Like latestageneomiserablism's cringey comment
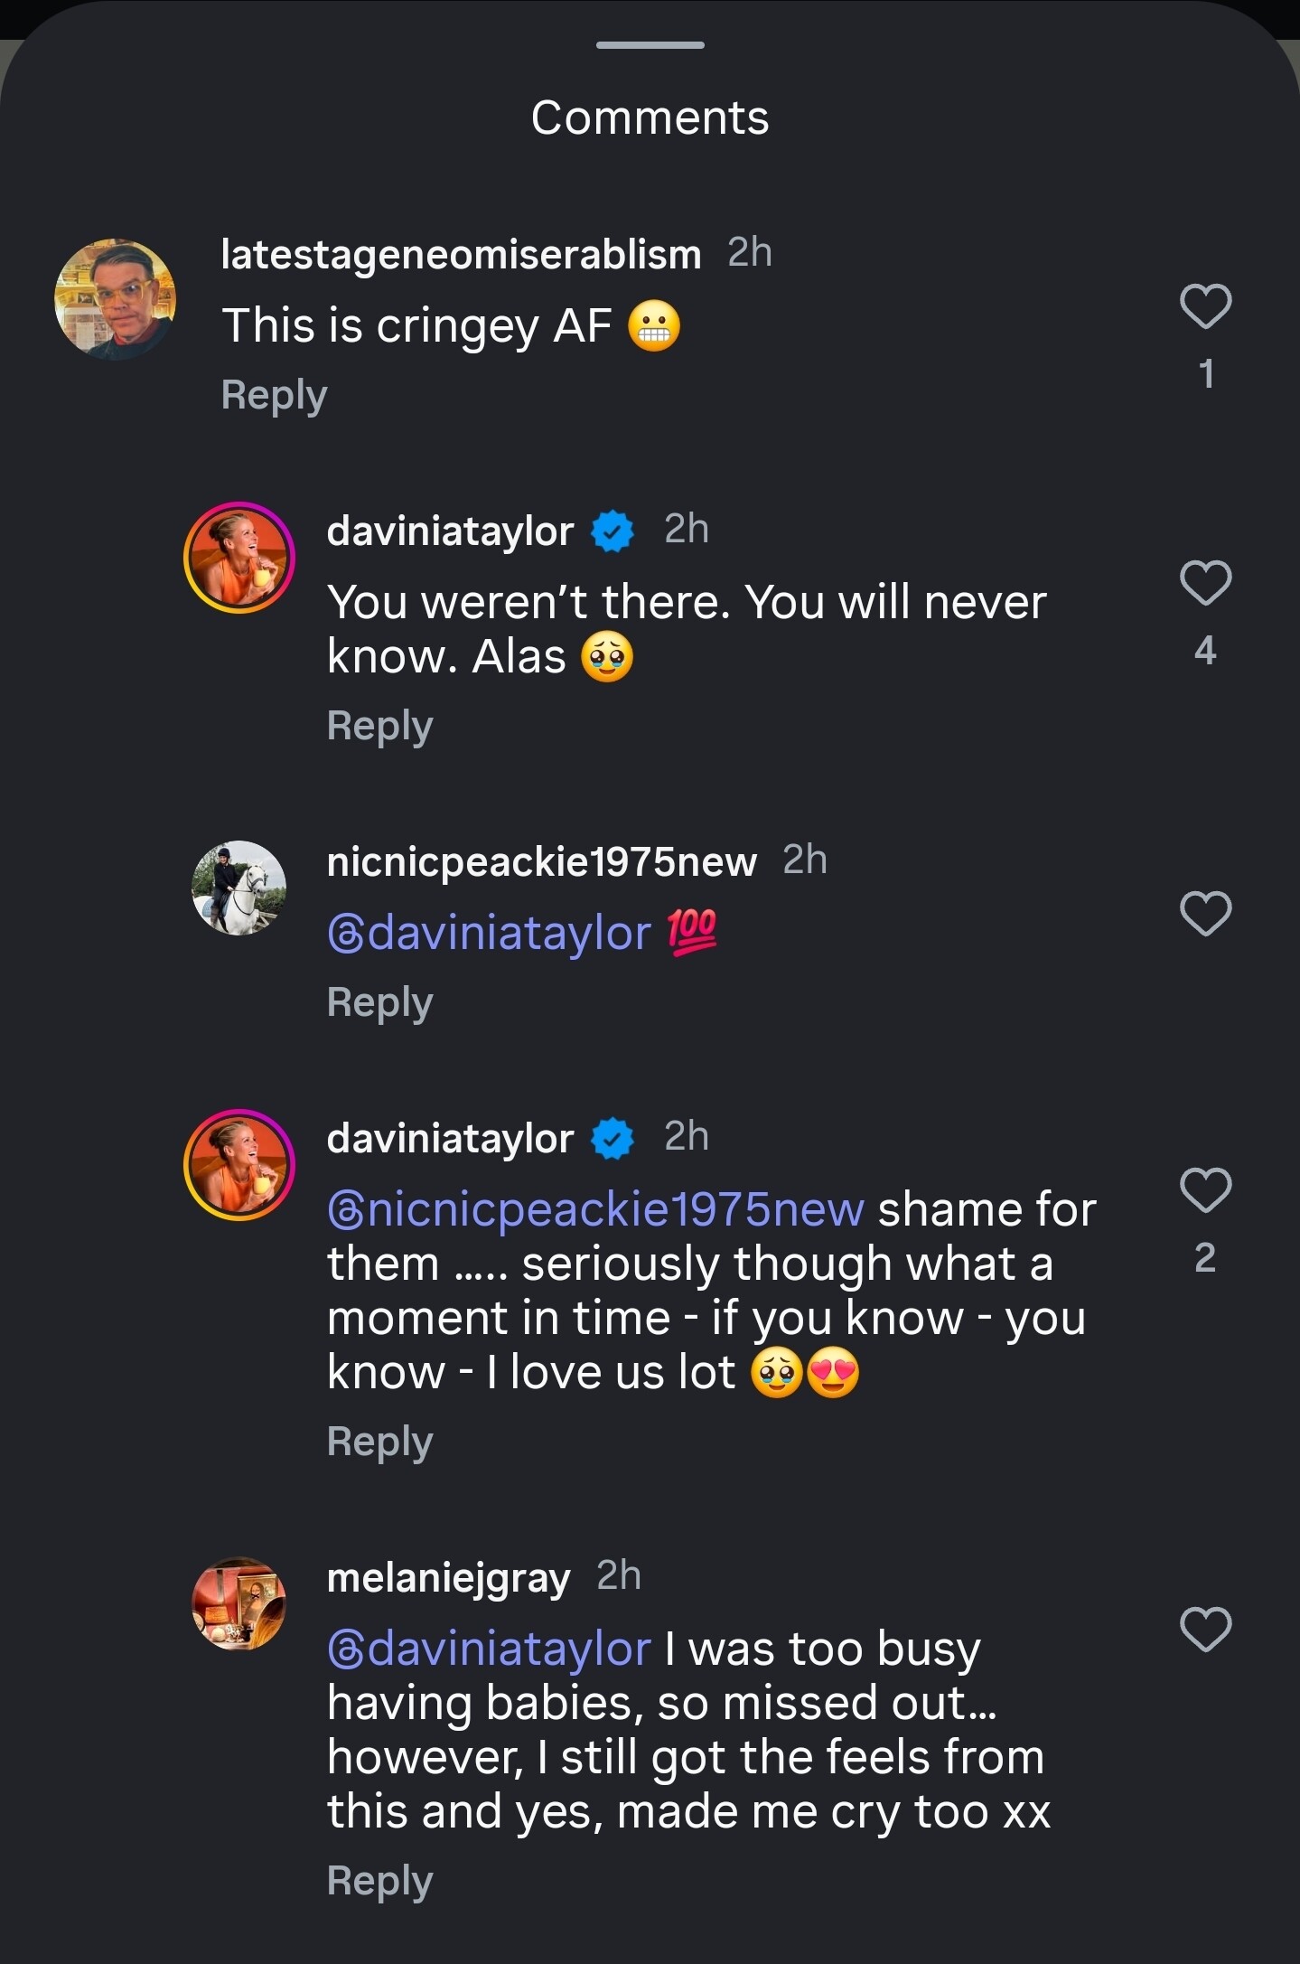Screen dimensions: 1300x1964 [x=1205, y=306]
